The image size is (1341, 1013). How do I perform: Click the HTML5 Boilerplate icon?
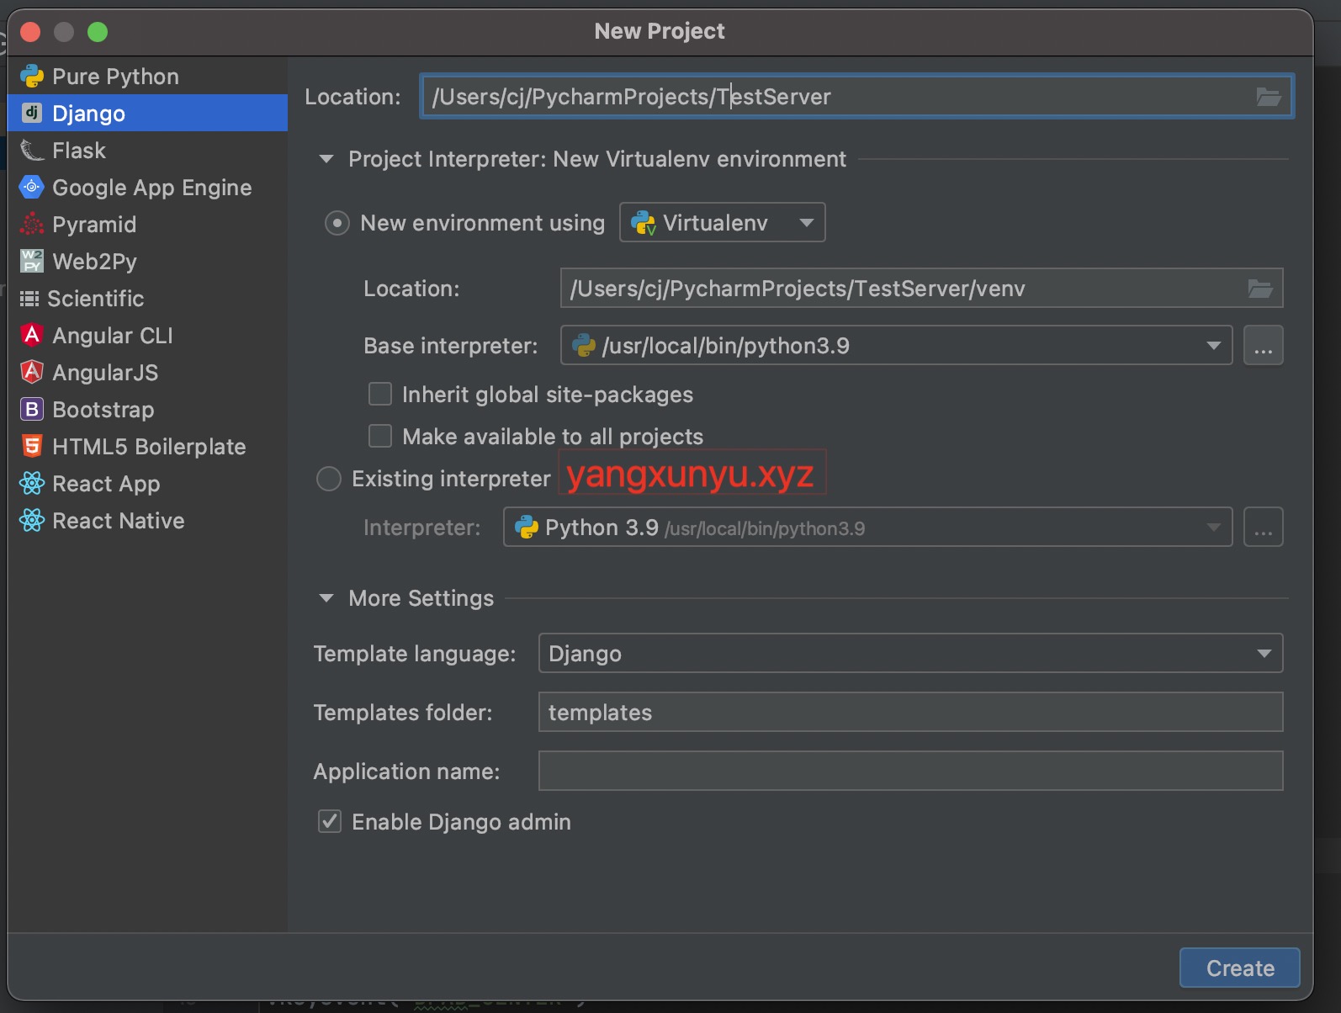click(32, 446)
